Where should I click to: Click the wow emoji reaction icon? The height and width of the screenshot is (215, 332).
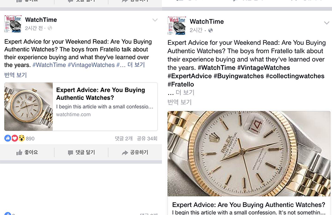pos(22,138)
